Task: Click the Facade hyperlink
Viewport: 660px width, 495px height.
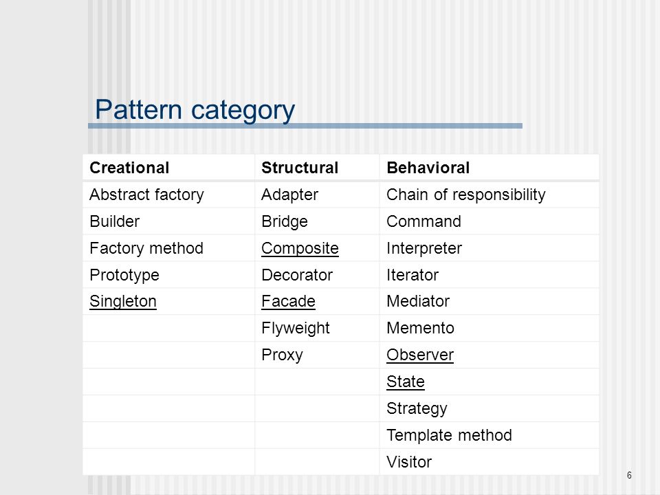Action: tap(288, 301)
